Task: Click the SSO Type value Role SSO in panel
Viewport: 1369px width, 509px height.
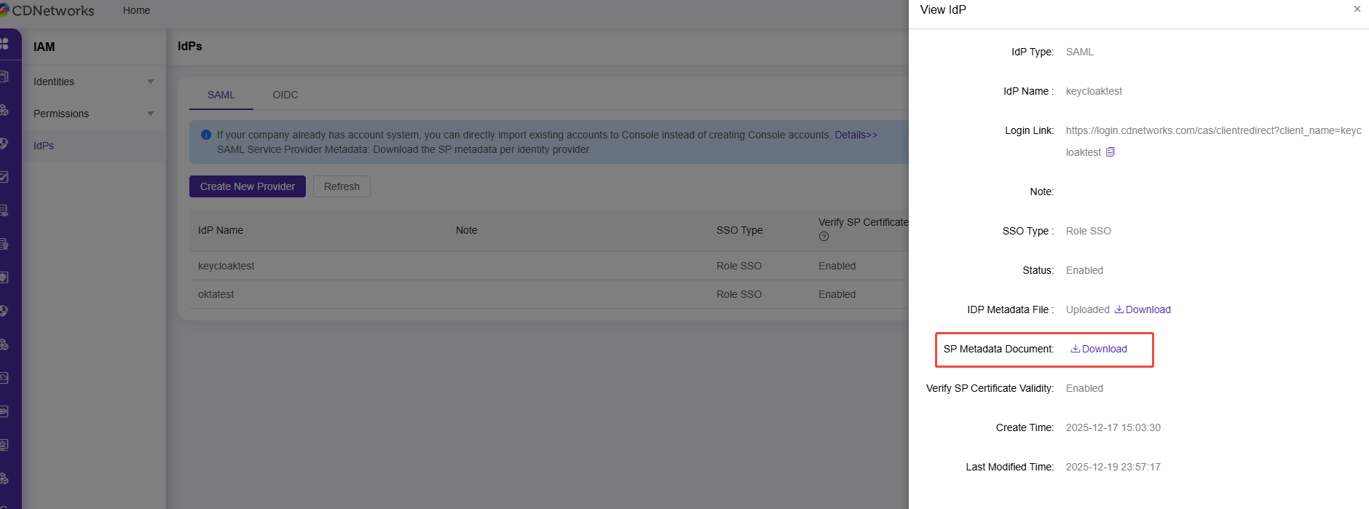Action: (1089, 231)
